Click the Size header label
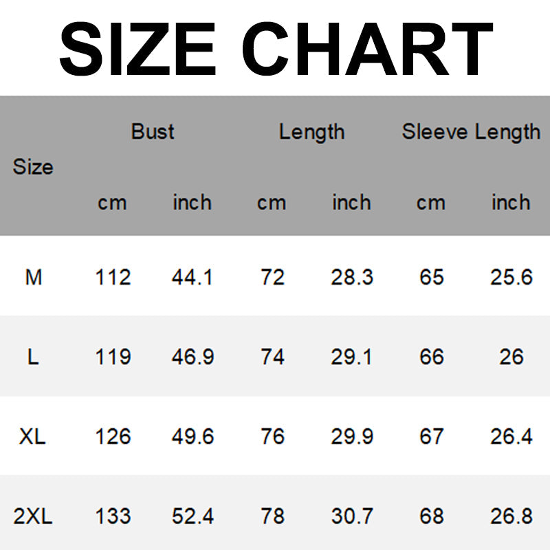Screen dimensions: 550x550 pyautogui.click(x=32, y=167)
